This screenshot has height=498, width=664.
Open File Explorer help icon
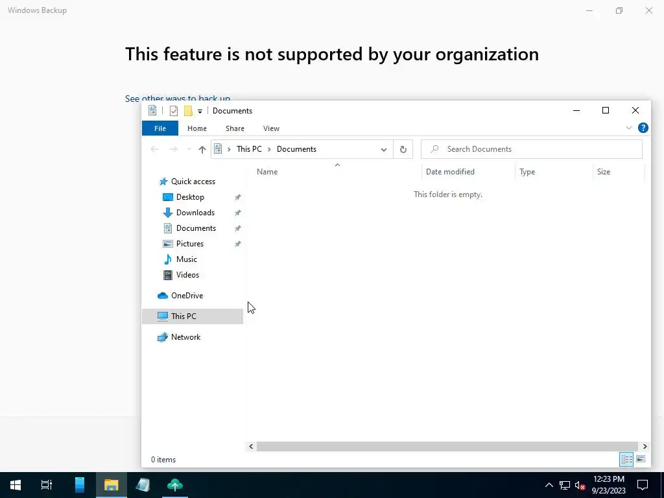(x=643, y=128)
